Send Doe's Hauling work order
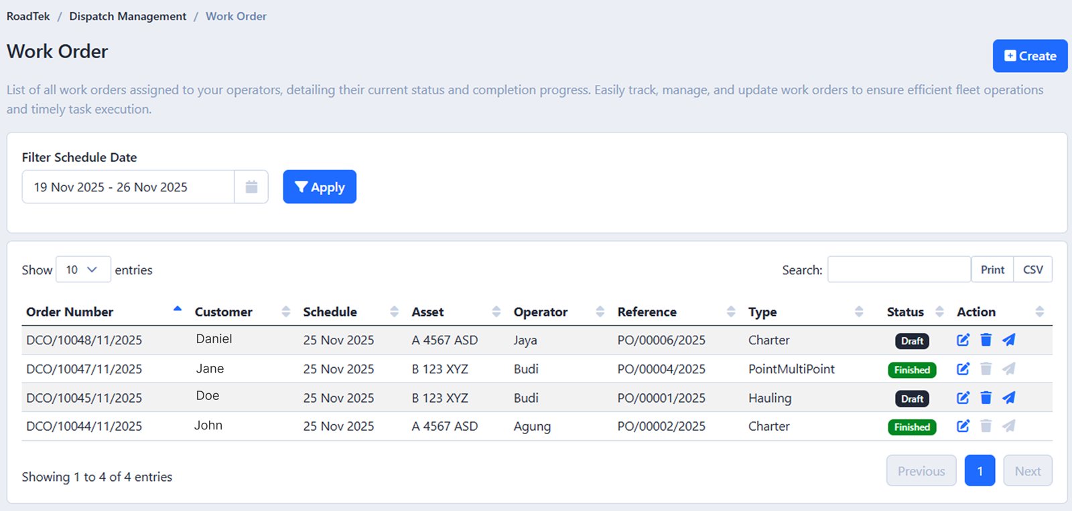The width and height of the screenshot is (1072, 511). pyautogui.click(x=1008, y=398)
